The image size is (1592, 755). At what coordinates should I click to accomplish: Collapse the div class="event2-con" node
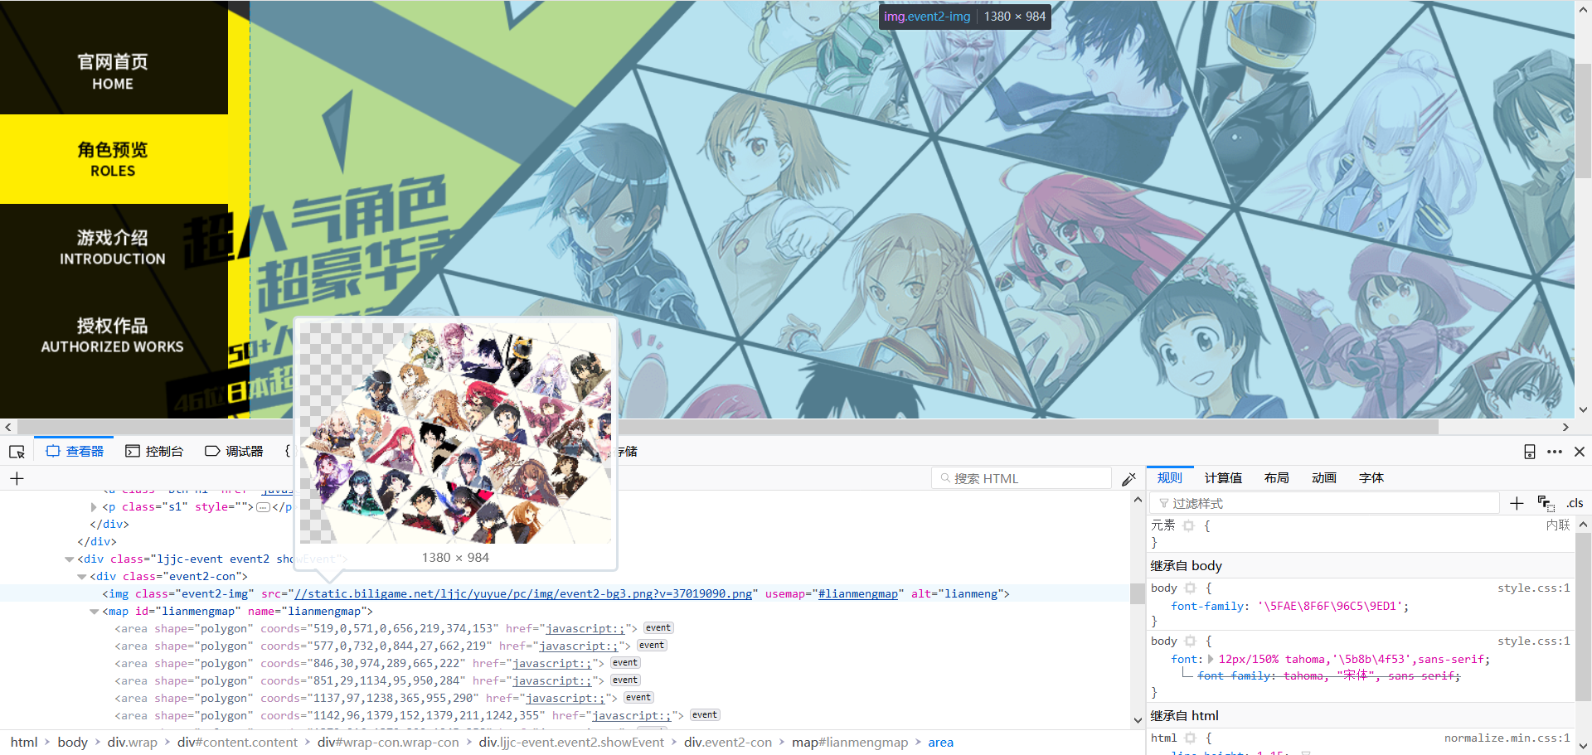point(81,577)
